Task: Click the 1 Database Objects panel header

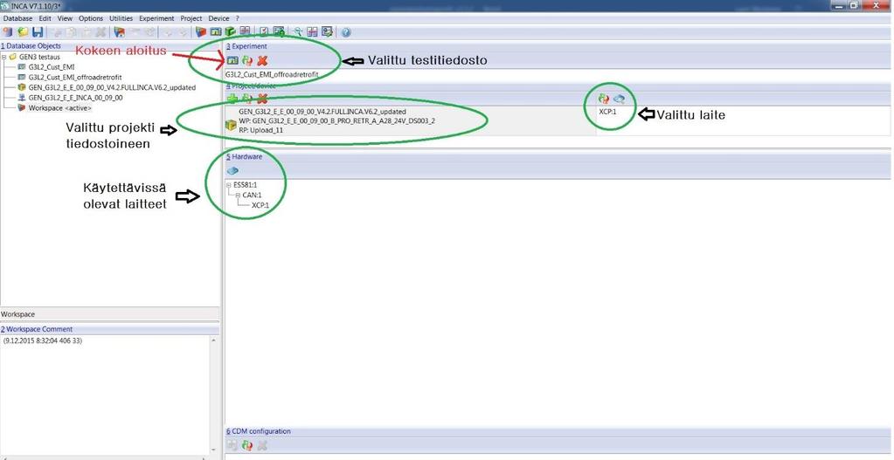Action: tap(31, 46)
